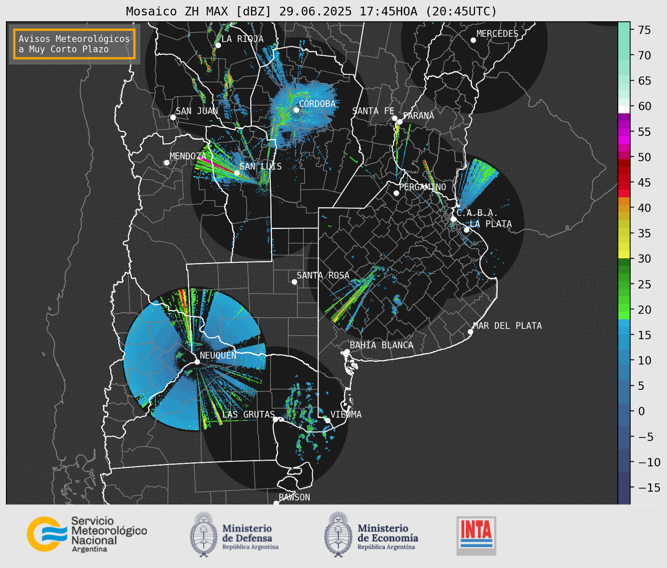Click the Avisos Meteorológicos a Muy Corto Plazo box

tap(74, 44)
